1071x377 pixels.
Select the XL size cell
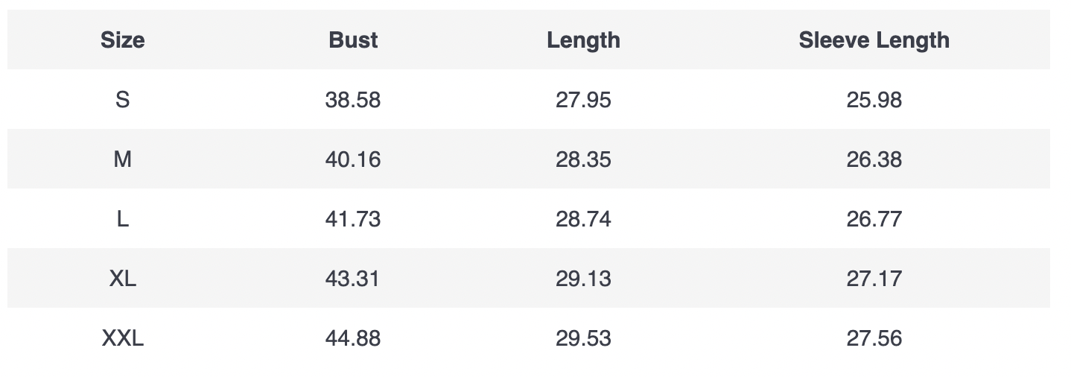123,279
